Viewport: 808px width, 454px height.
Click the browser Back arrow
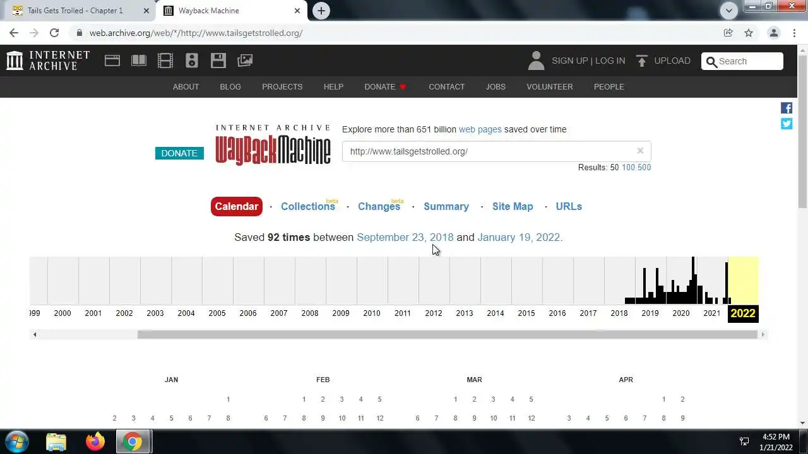(14, 33)
